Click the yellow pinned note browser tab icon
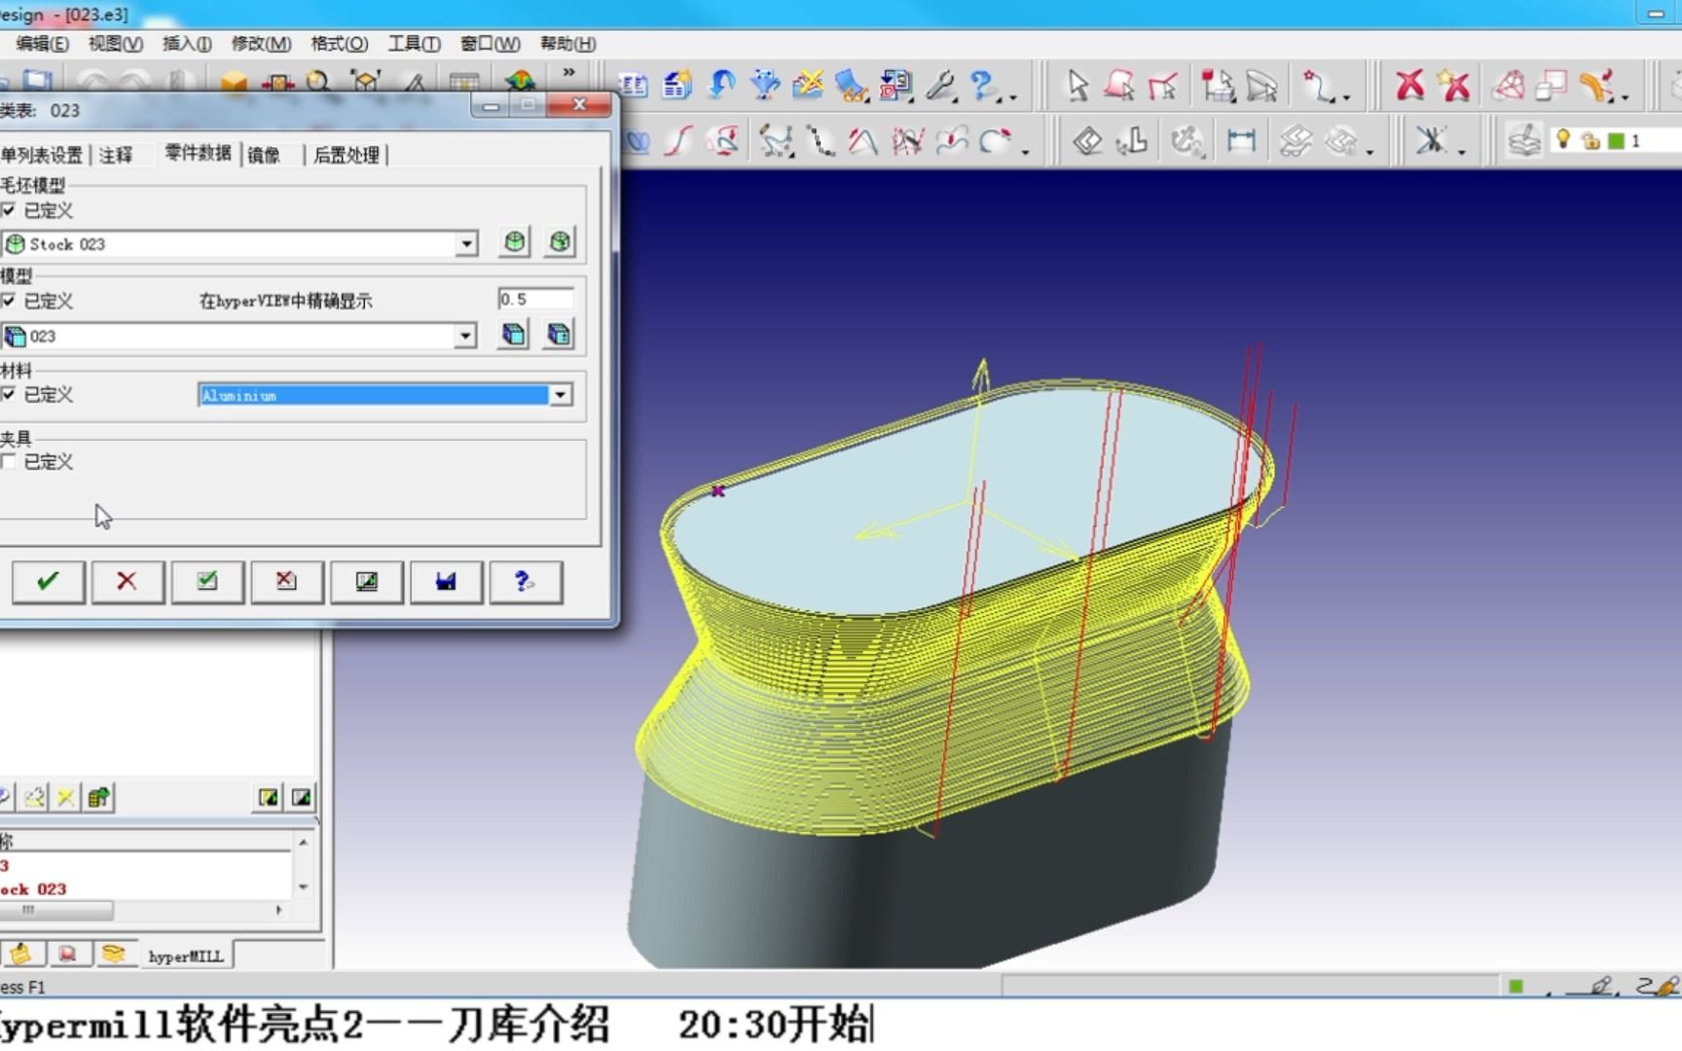Image resolution: width=1682 pixels, height=1051 pixels. pos(21,955)
